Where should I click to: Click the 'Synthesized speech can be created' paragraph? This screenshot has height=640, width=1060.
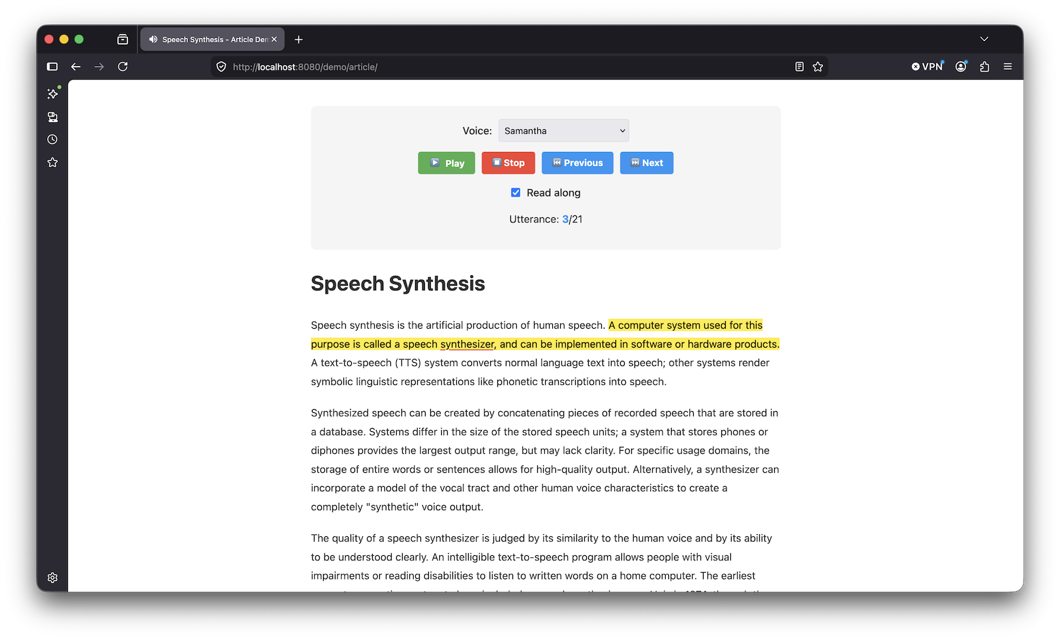point(545,460)
